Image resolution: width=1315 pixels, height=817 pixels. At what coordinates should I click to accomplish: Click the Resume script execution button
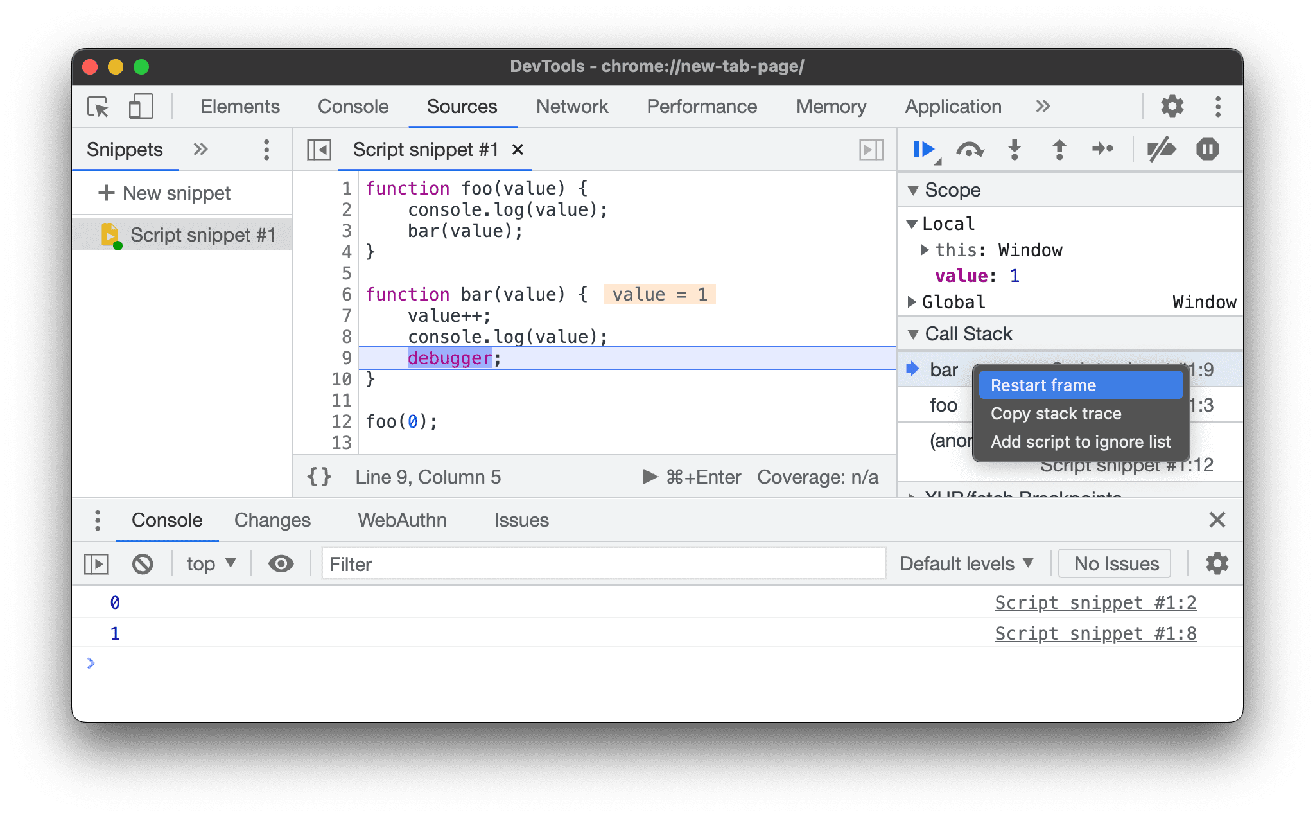tap(923, 150)
